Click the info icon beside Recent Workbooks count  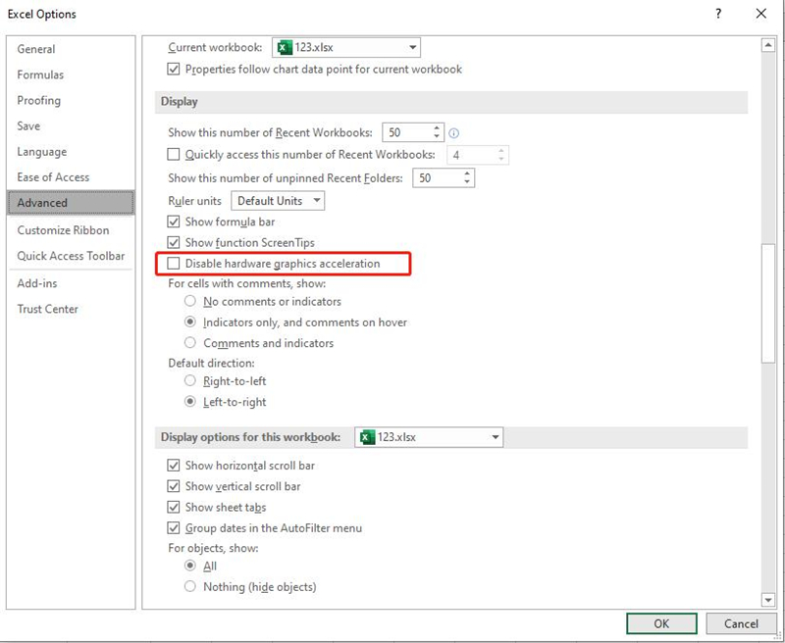452,131
